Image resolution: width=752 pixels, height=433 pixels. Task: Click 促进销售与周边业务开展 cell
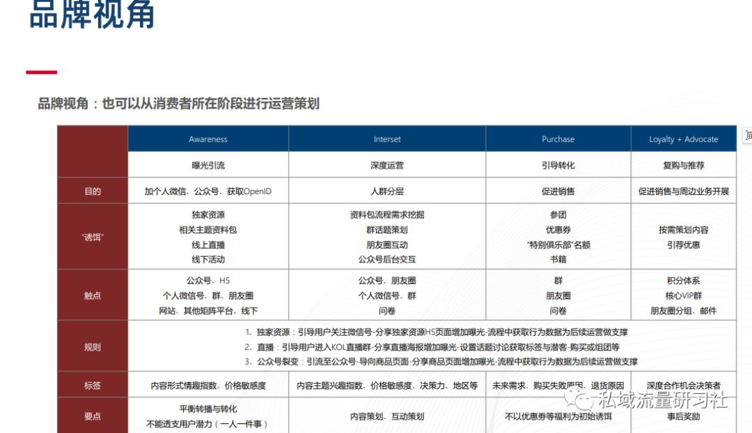point(684,191)
